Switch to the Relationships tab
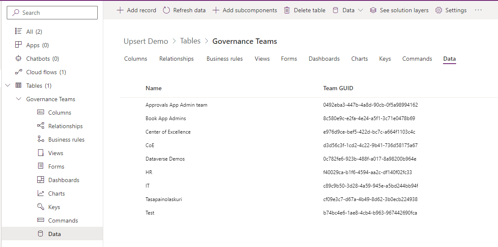 pyautogui.click(x=176, y=59)
